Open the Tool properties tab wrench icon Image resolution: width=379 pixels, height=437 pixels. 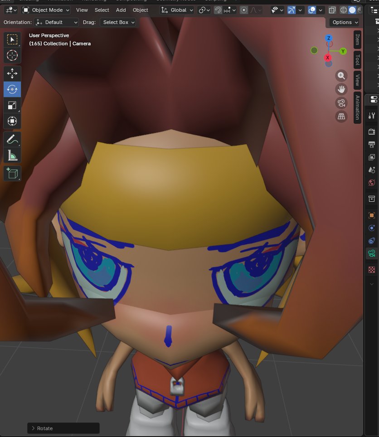click(x=372, y=116)
